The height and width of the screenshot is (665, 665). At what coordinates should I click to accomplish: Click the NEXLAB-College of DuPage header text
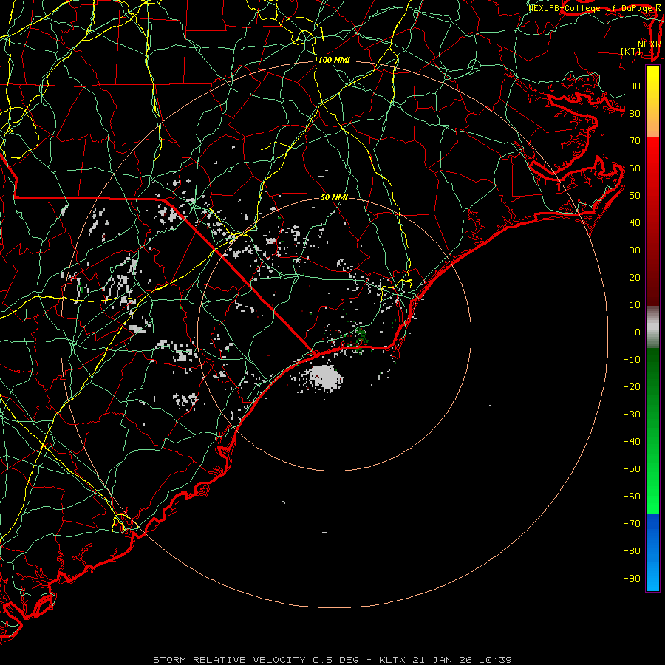click(594, 8)
